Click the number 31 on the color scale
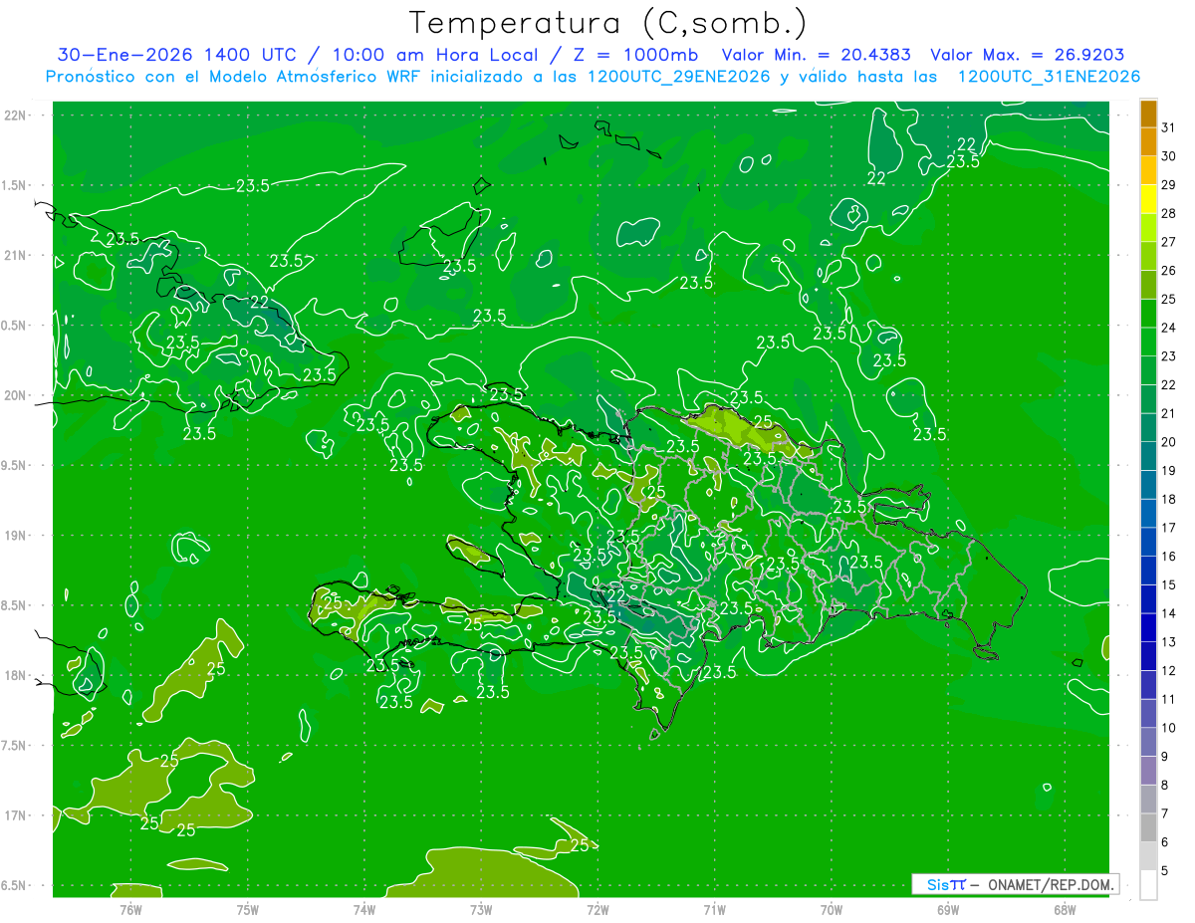 tap(1169, 127)
